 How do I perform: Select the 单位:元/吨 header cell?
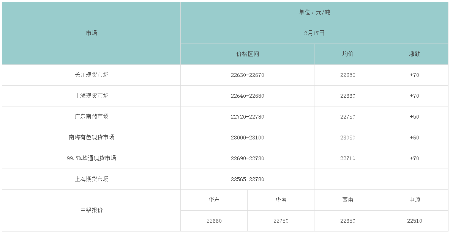(x=314, y=13)
